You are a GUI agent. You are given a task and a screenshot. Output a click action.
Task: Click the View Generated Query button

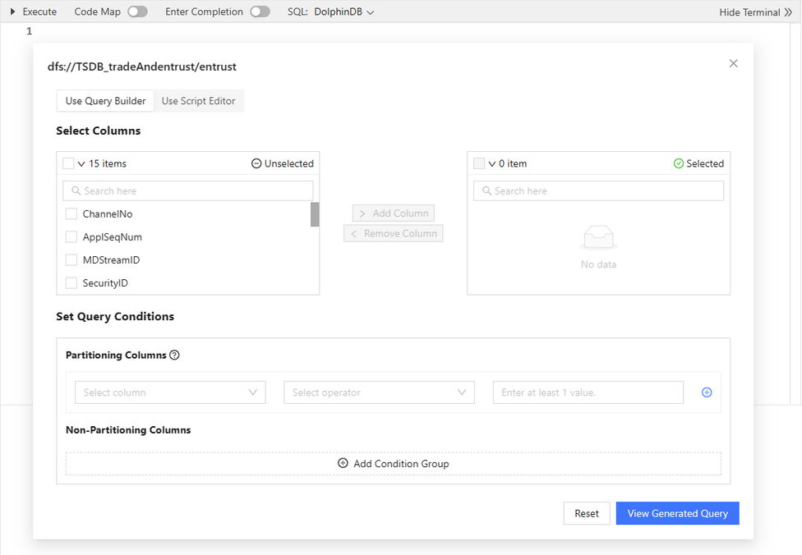pyautogui.click(x=677, y=513)
